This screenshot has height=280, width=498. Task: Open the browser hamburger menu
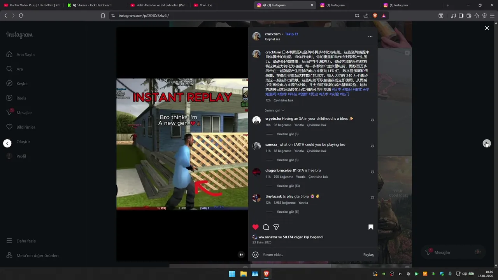[492, 16]
